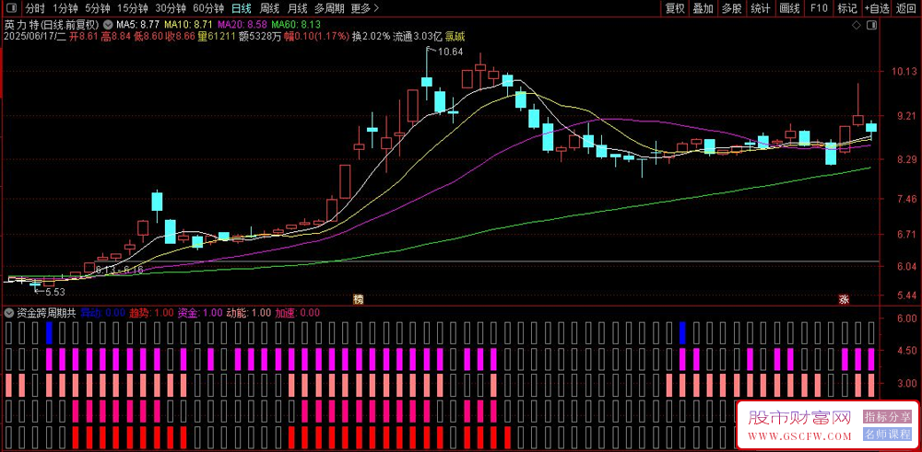The width and height of the screenshot is (922, 452).
Task: Click the stock title 英力特(日线,前复权)
Action: 52,25
